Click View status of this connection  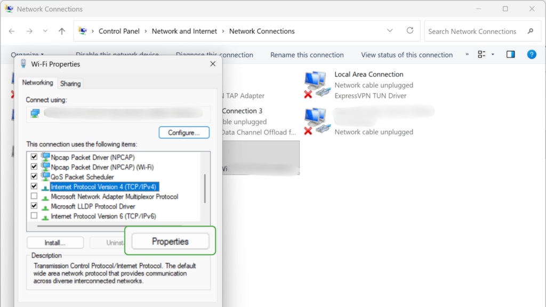coord(407,55)
